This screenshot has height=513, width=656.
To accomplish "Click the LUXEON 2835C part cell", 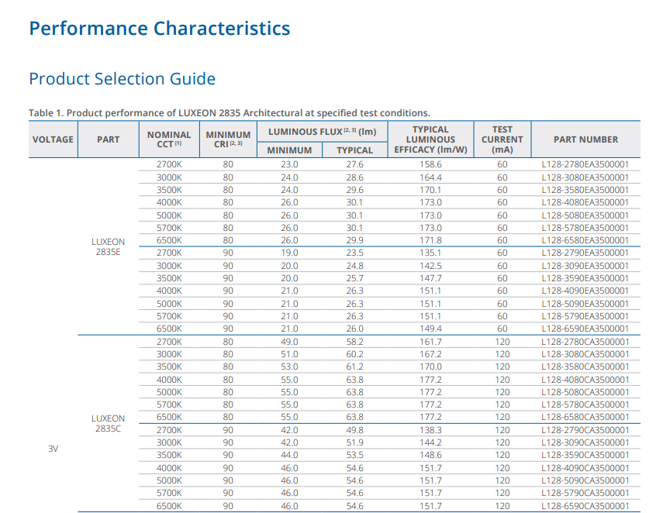I will coord(108,424).
